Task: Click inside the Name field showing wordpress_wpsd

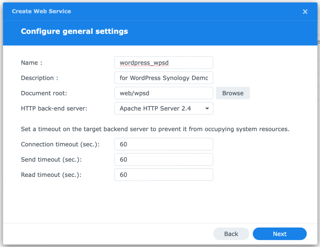Action: [x=163, y=62]
